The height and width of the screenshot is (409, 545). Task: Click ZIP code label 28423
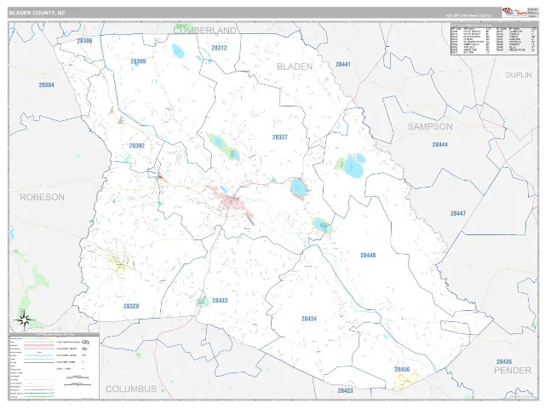pos(345,390)
